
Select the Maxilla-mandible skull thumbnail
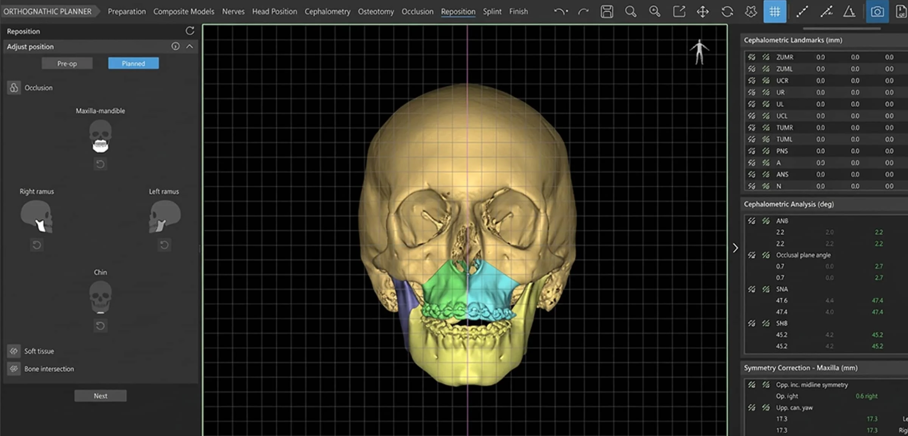(100, 136)
